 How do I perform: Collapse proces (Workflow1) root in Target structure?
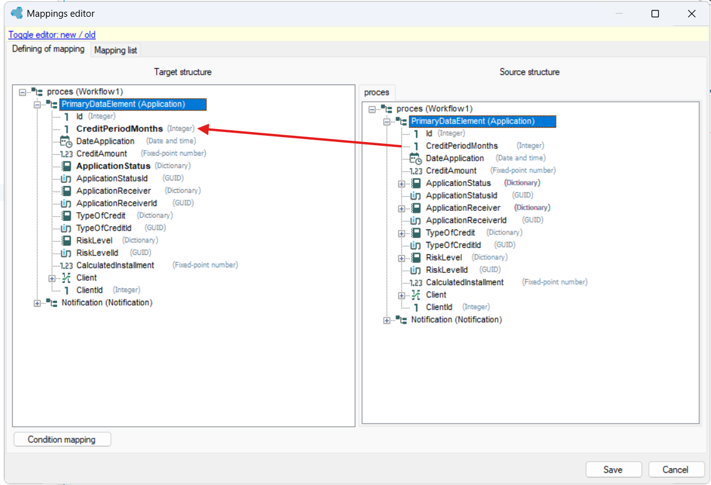pos(22,92)
